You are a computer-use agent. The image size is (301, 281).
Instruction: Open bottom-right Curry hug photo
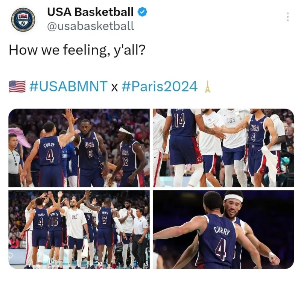click(x=223, y=229)
